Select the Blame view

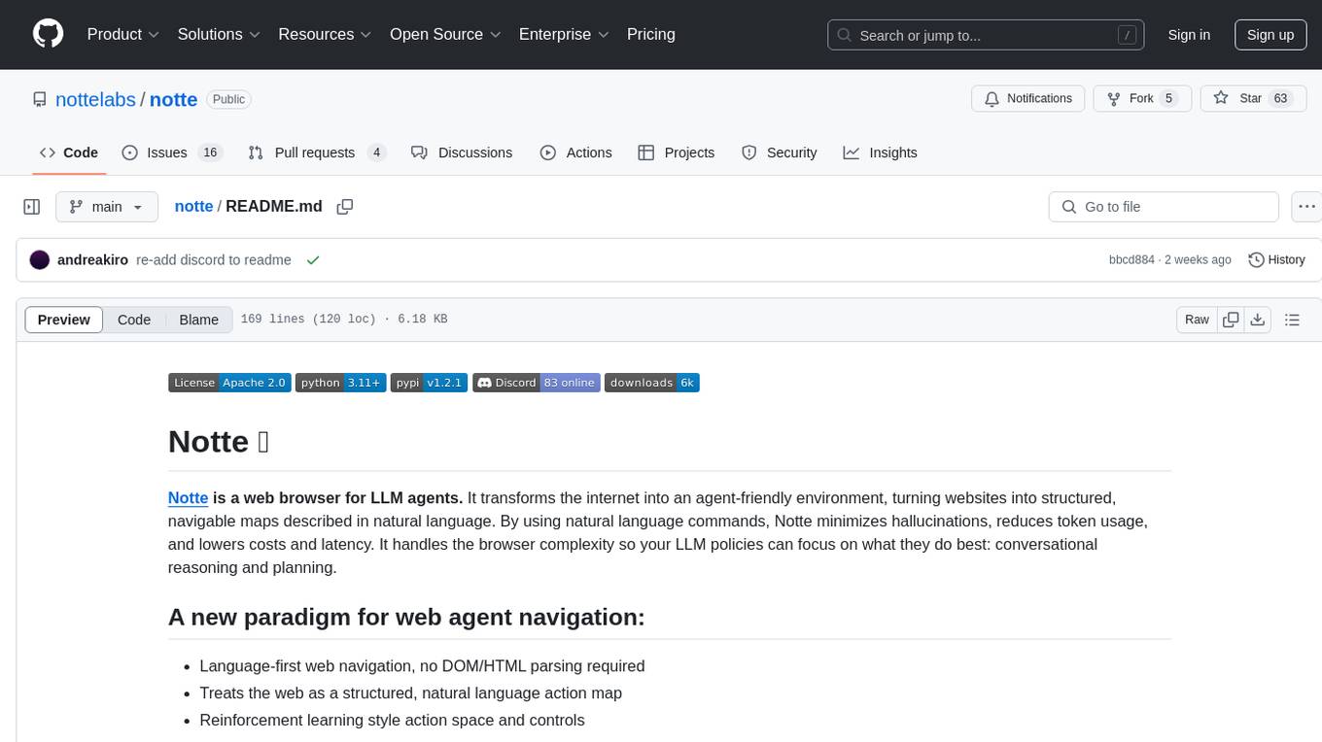(x=199, y=320)
